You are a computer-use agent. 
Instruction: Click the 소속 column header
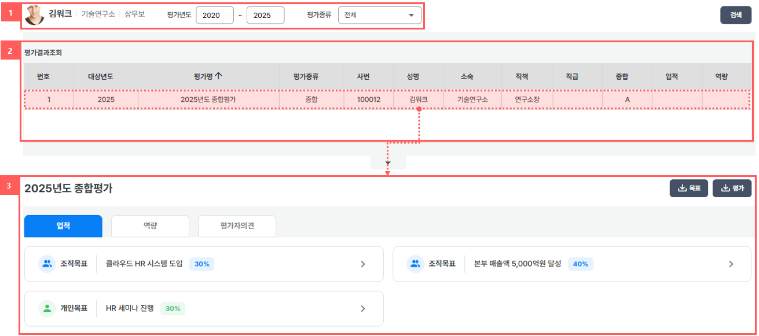[x=473, y=76]
